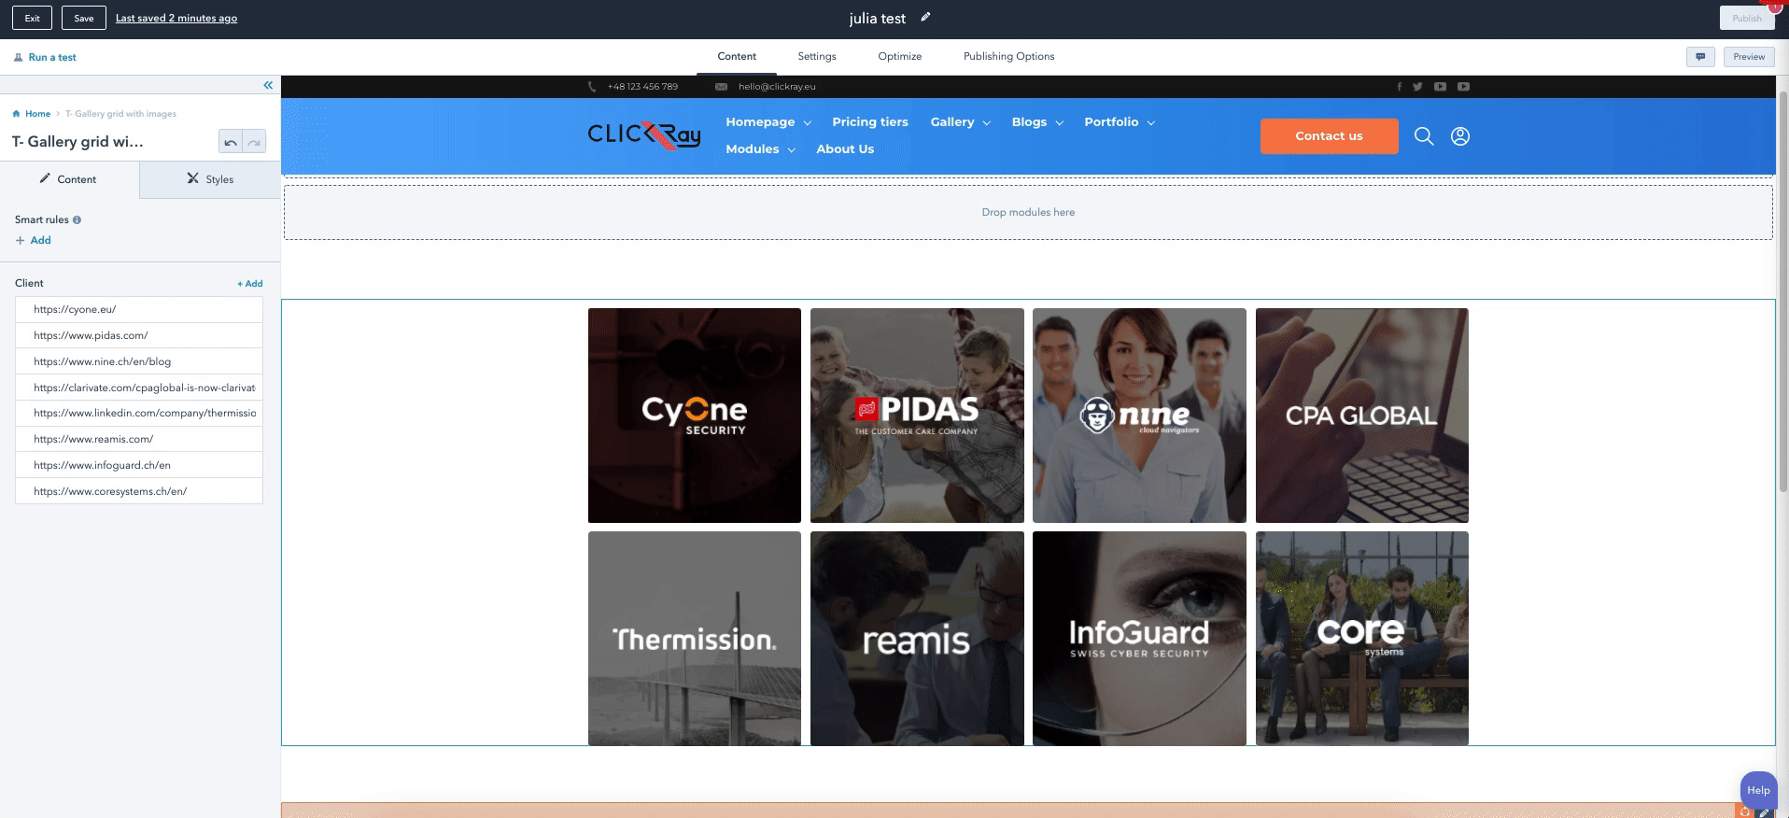
Task: Switch to the Settings tab
Action: click(x=817, y=57)
